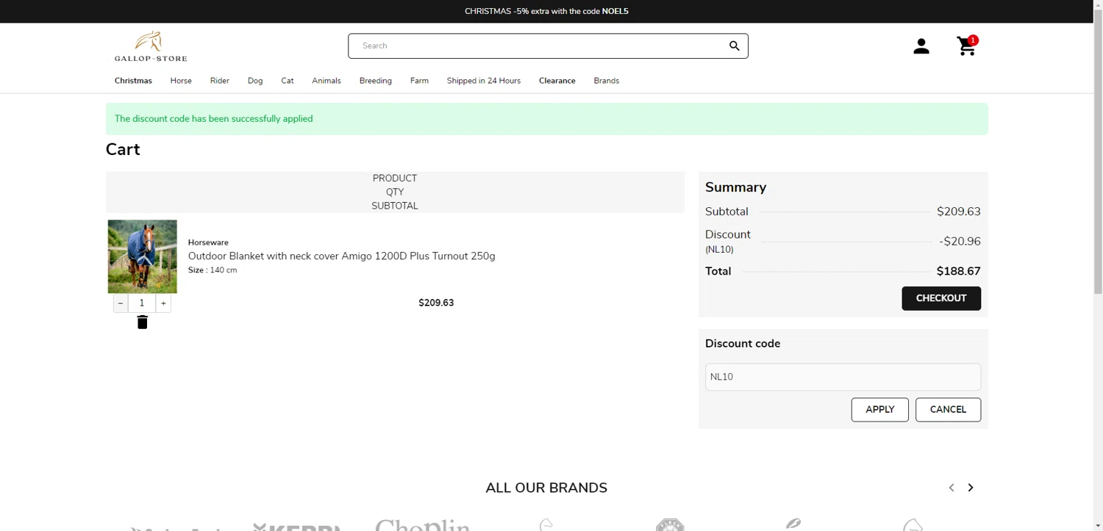
Task: Open Shipped in 24 Hours menu
Action: coord(484,81)
